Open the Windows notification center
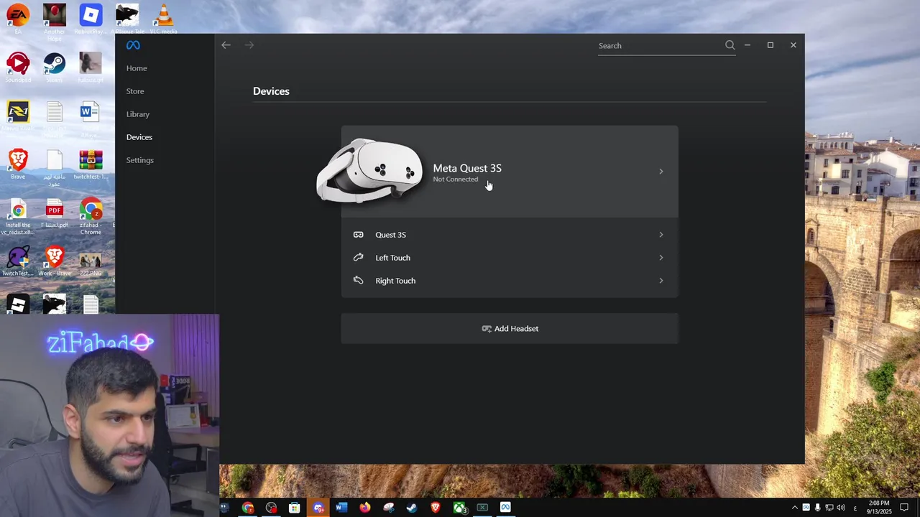Viewport: 920px width, 517px height. [x=904, y=508]
